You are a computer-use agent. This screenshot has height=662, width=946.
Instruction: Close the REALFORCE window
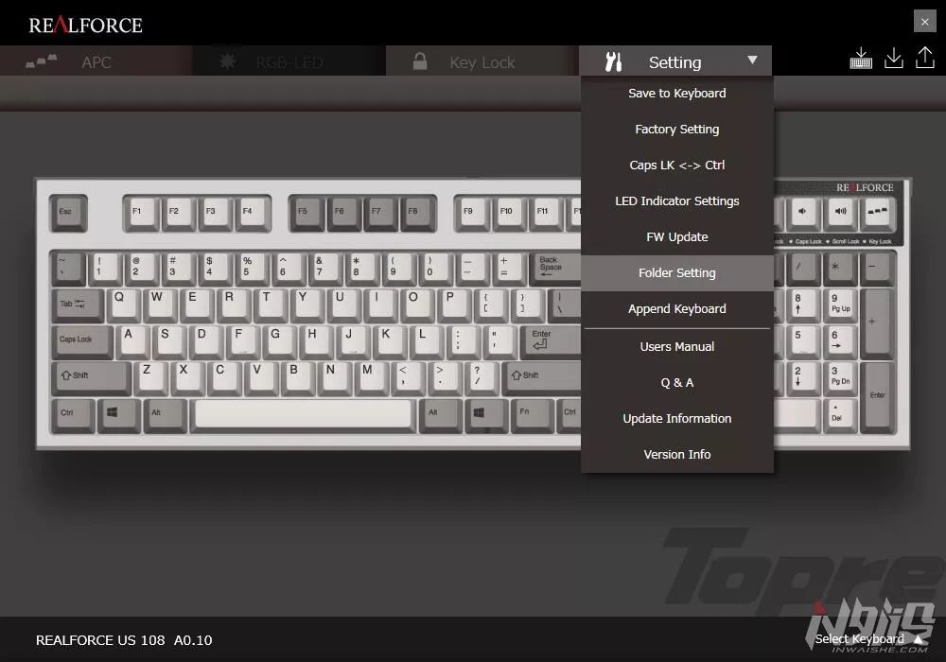pyautogui.click(x=925, y=22)
